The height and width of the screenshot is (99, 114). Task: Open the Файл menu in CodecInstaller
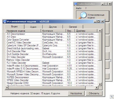(x=79, y=8)
